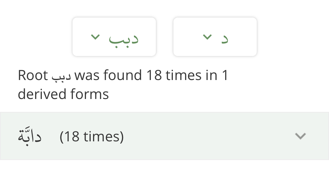
Task: Click the word 'times' in the shaded row
Action: point(101,137)
